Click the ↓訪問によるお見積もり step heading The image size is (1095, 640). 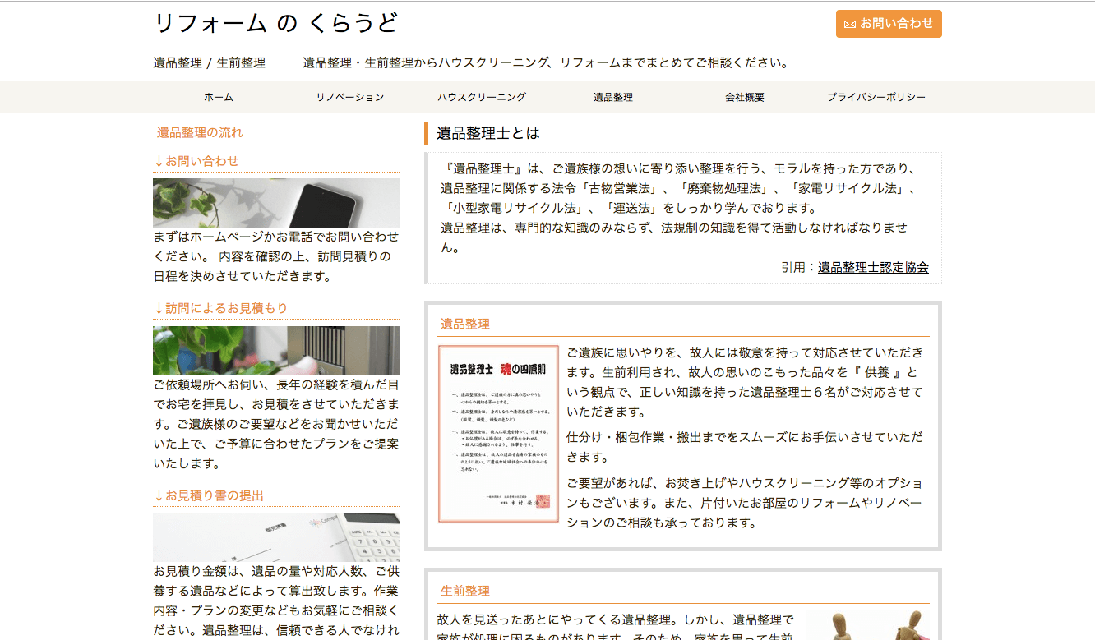(x=221, y=308)
